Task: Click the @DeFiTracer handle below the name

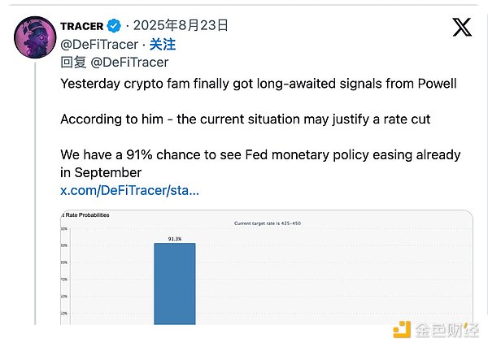Action: (99, 44)
